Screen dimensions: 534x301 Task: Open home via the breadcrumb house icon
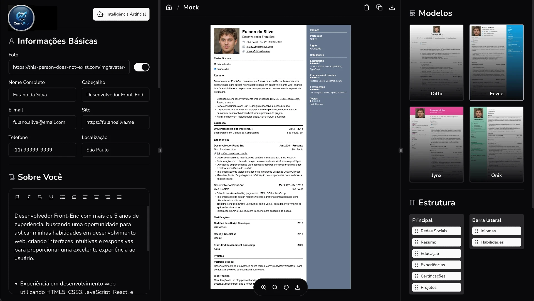pyautogui.click(x=169, y=7)
